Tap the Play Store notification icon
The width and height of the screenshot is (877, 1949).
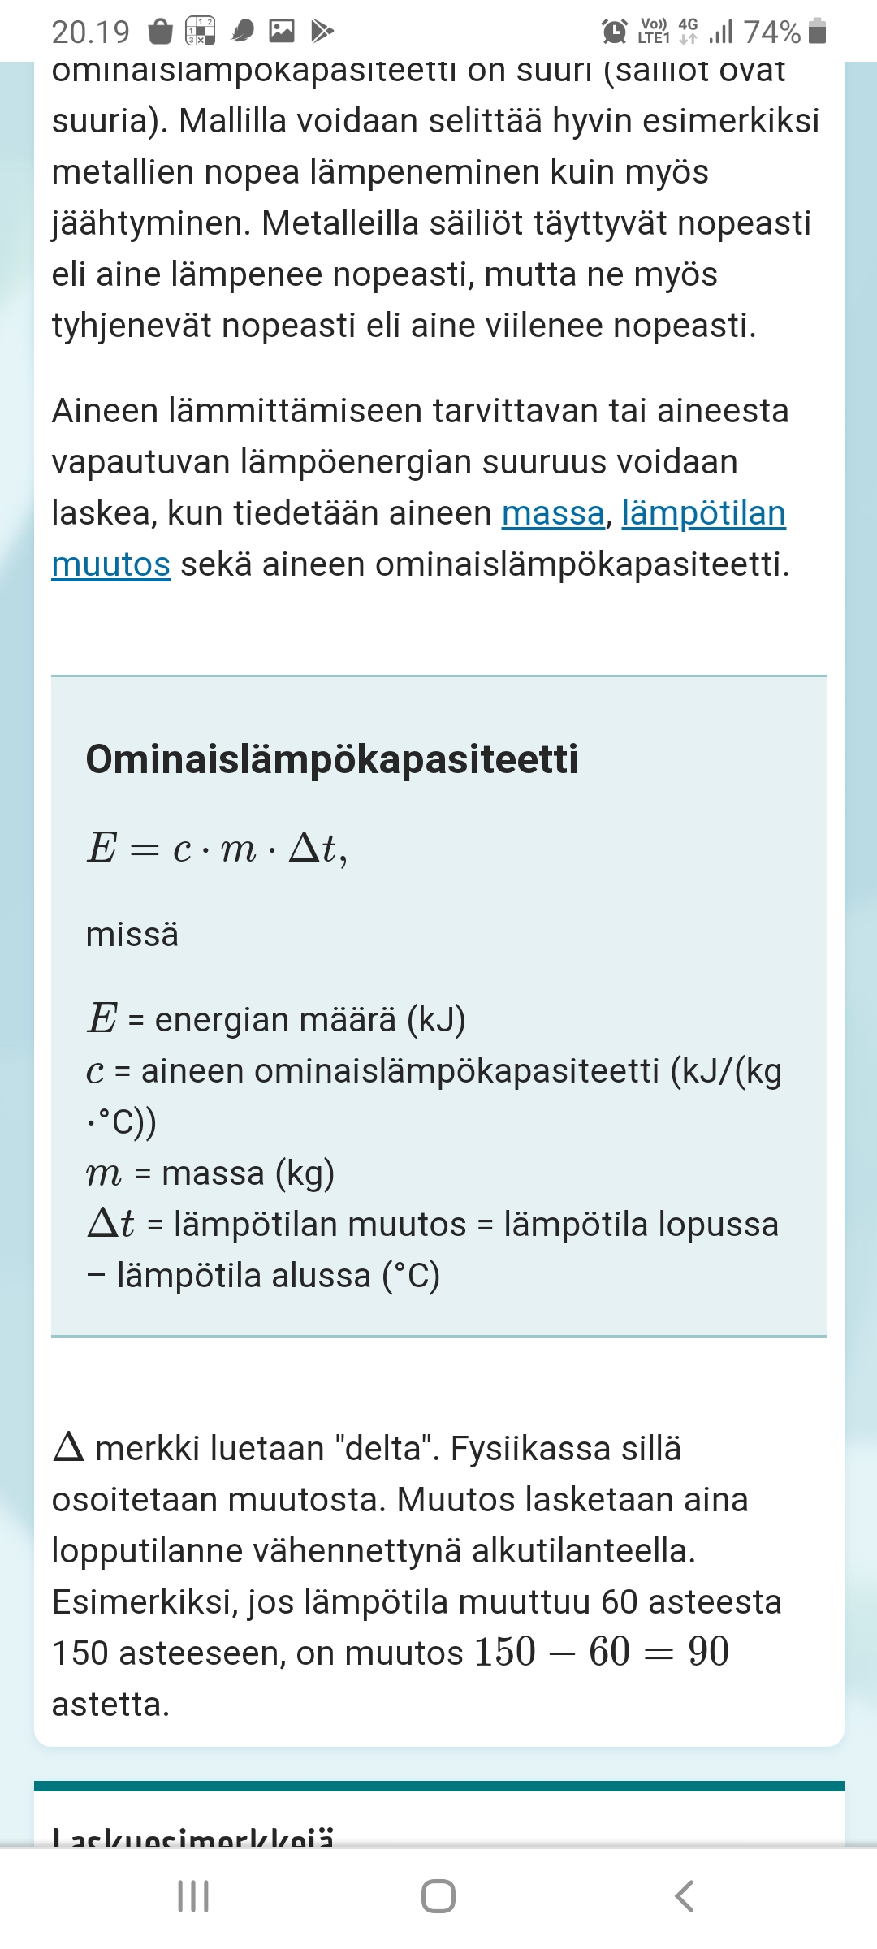[x=322, y=32]
